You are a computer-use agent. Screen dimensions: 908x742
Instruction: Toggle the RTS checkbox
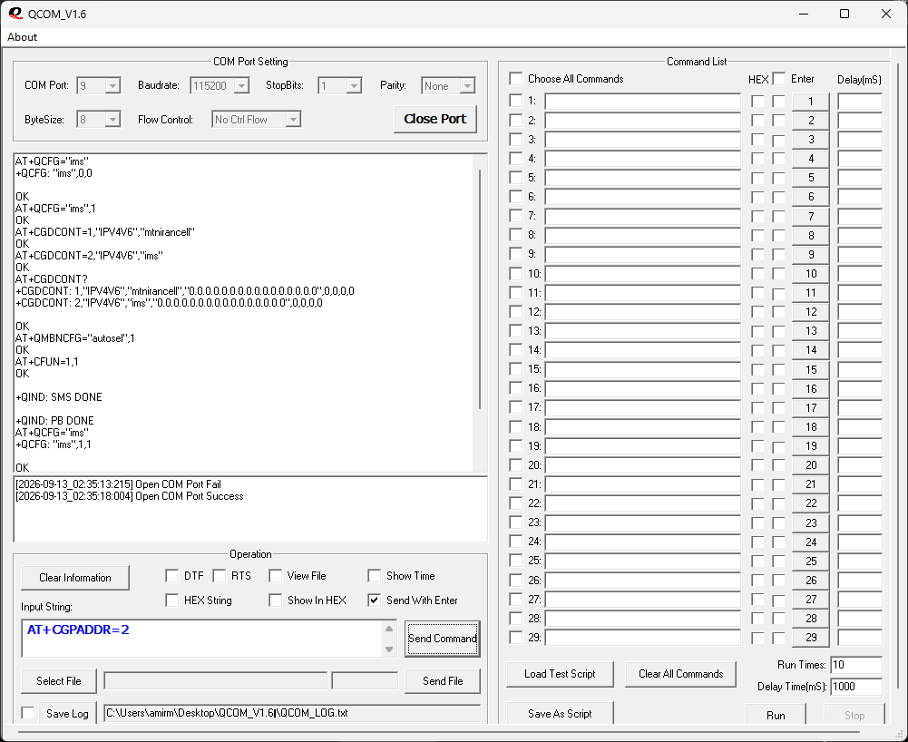219,576
